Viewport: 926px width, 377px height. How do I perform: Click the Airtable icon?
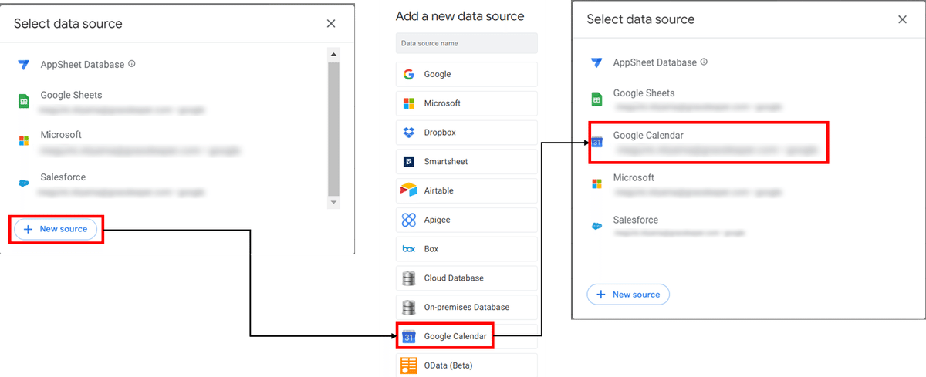(x=409, y=190)
